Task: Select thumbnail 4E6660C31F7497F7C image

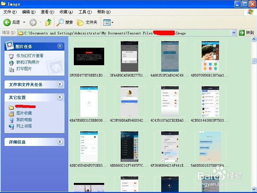Action: click(x=129, y=147)
